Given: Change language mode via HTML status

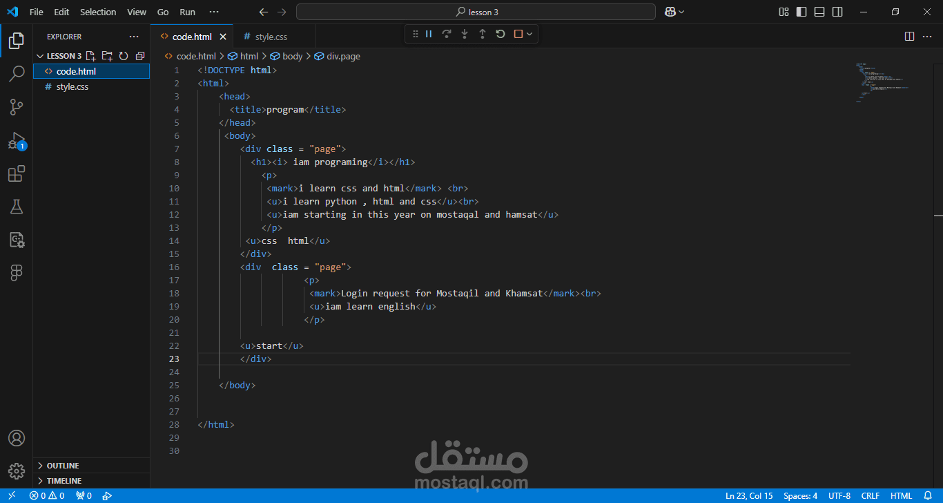Looking at the screenshot, I should pyautogui.click(x=901, y=495).
